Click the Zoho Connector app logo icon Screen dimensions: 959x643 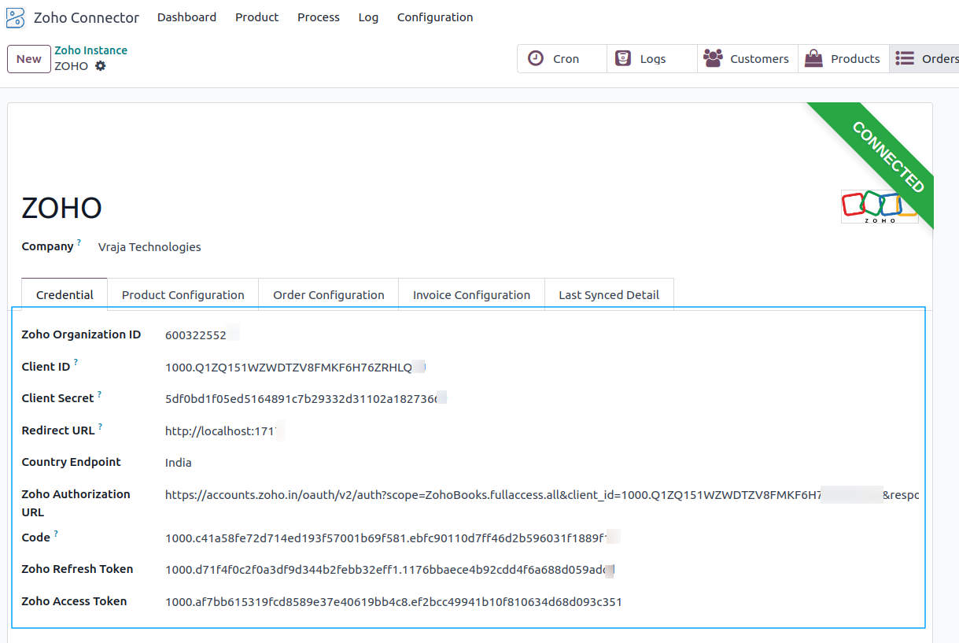15,17
